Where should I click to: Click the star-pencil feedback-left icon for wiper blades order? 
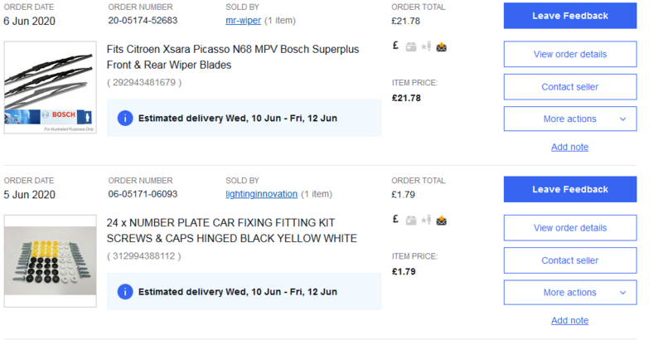click(426, 47)
